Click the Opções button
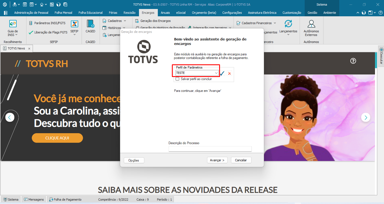This screenshot has width=384, height=204. coord(134,160)
